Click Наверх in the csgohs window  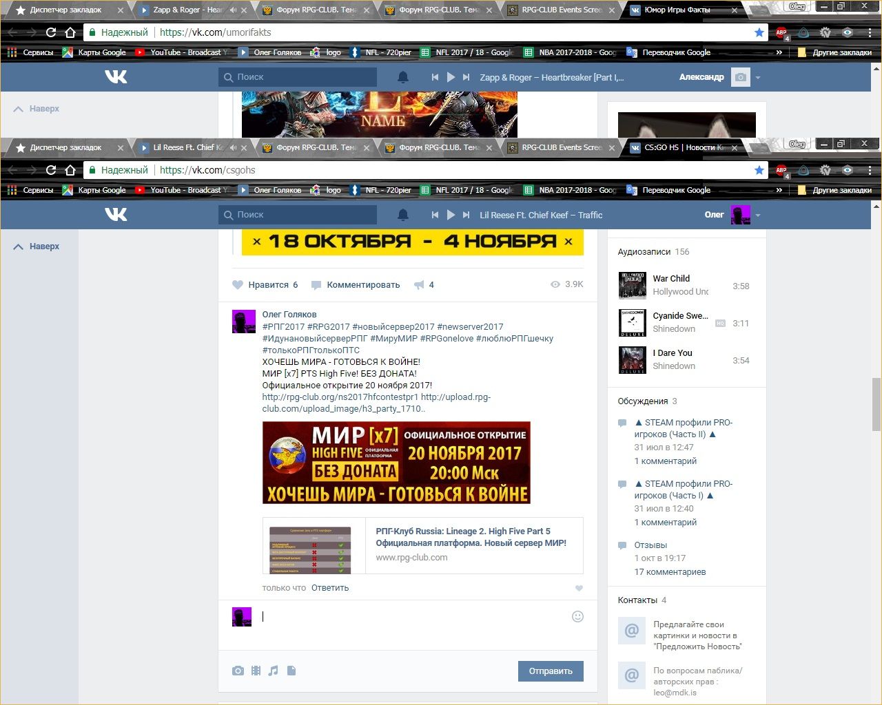37,246
